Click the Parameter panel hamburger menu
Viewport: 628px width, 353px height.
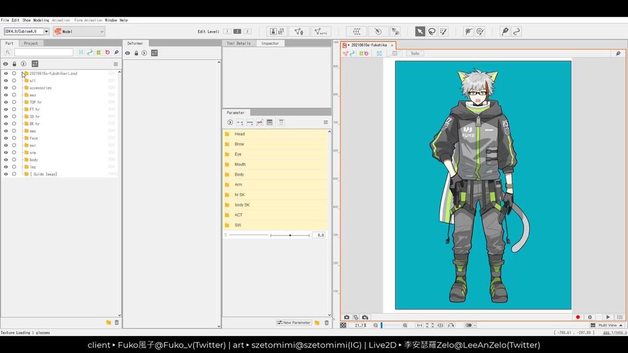(325, 122)
